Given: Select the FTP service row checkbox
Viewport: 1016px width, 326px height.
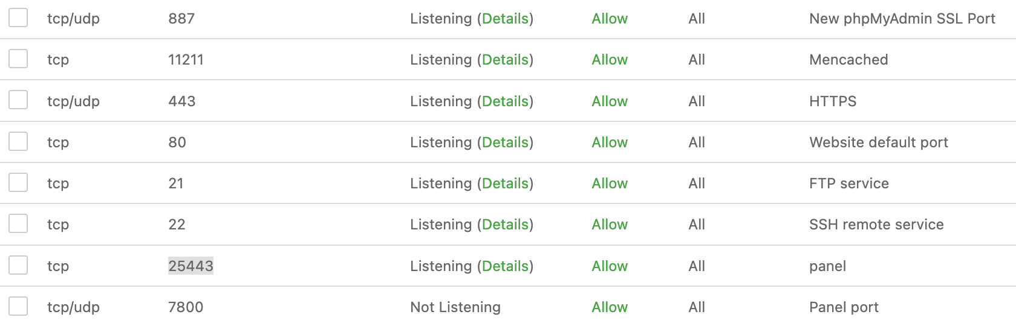Looking at the screenshot, I should coord(18,183).
